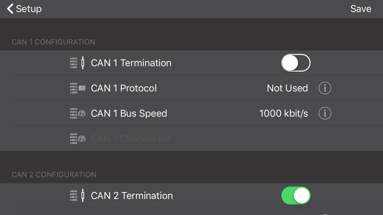Enable the CAN 1 Termination switch
This screenshot has height=215, width=383.
click(x=296, y=63)
